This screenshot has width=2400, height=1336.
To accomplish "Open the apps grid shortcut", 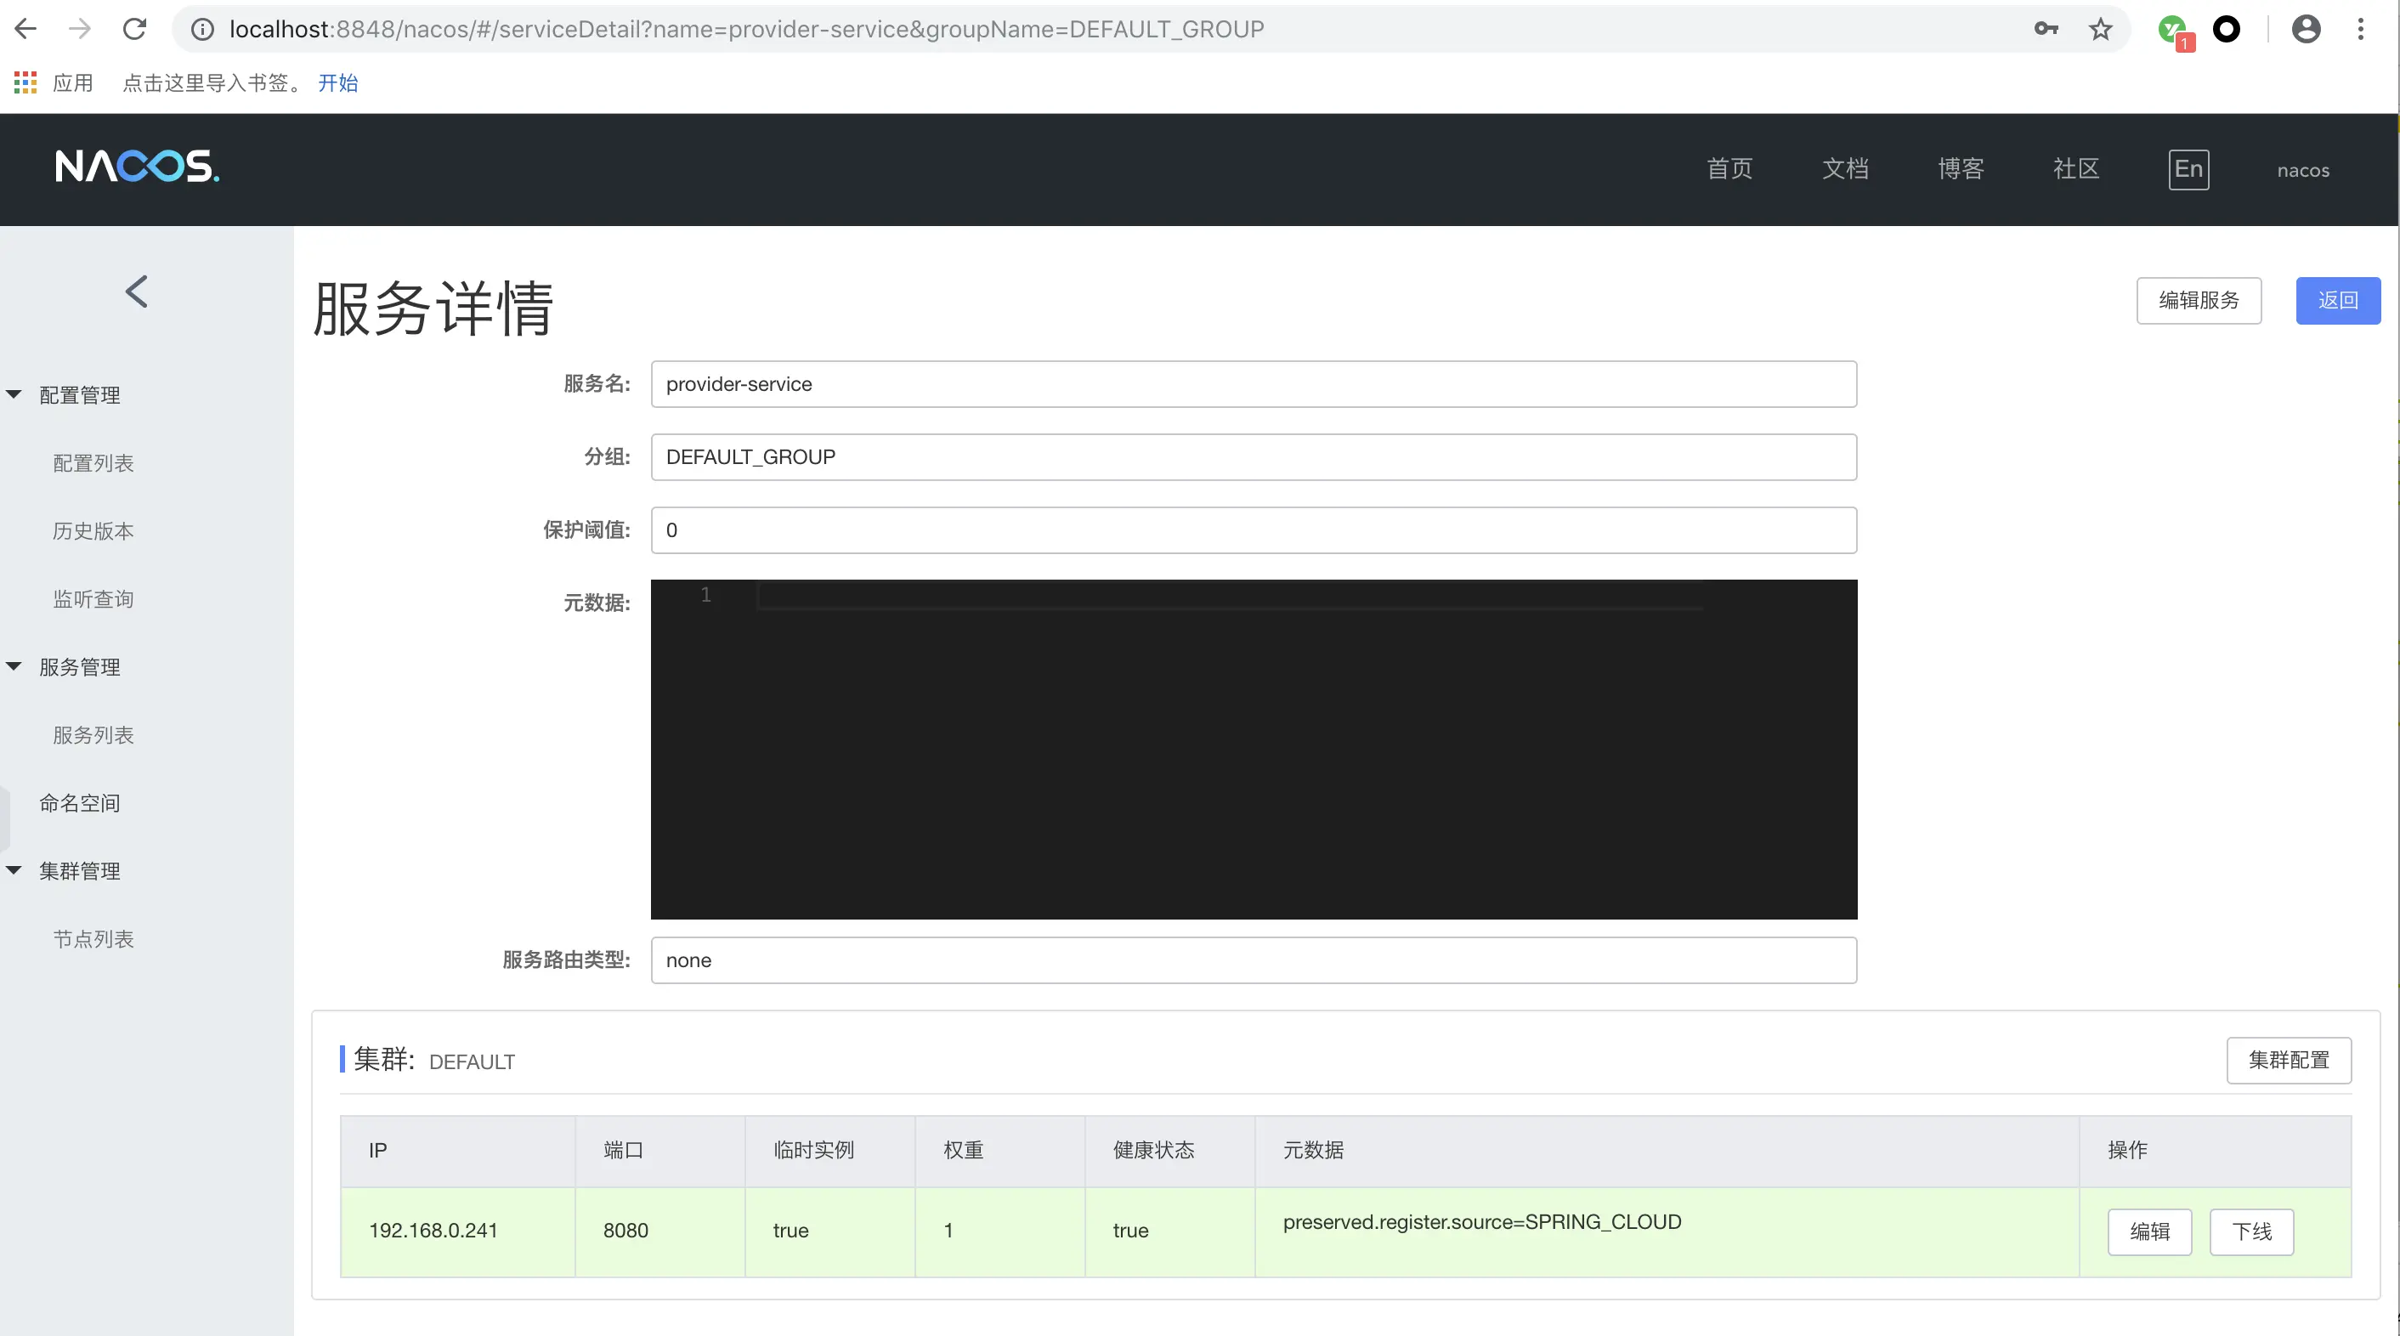I will [25, 83].
